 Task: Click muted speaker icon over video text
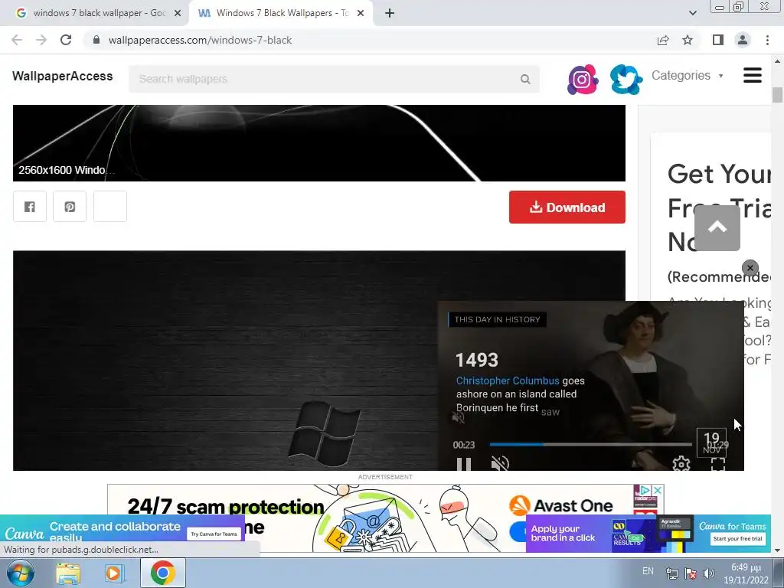458,417
